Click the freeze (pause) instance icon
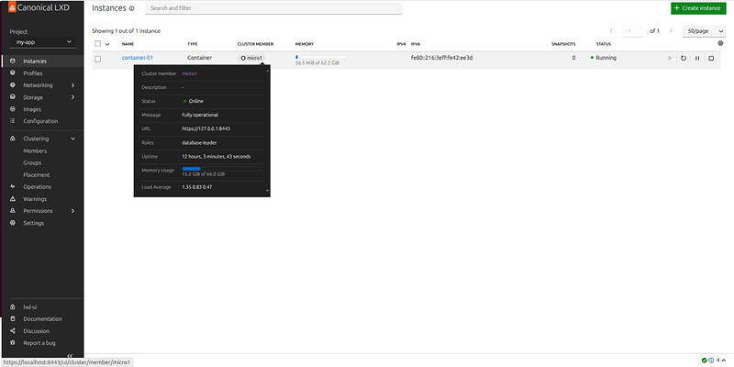 coord(697,58)
